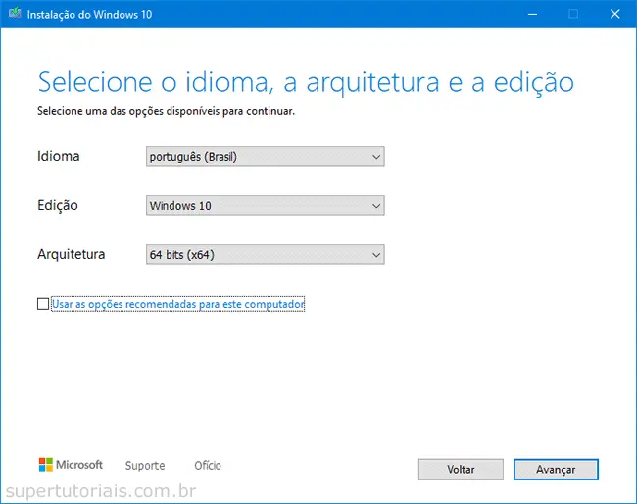Image resolution: width=637 pixels, height=504 pixels.
Task: Click the Arquitetura label
Action: point(72,254)
